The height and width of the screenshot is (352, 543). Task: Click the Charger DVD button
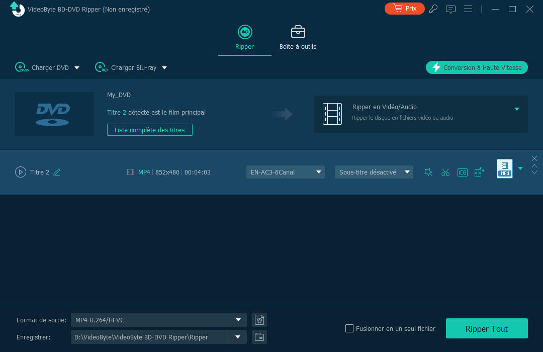click(42, 67)
